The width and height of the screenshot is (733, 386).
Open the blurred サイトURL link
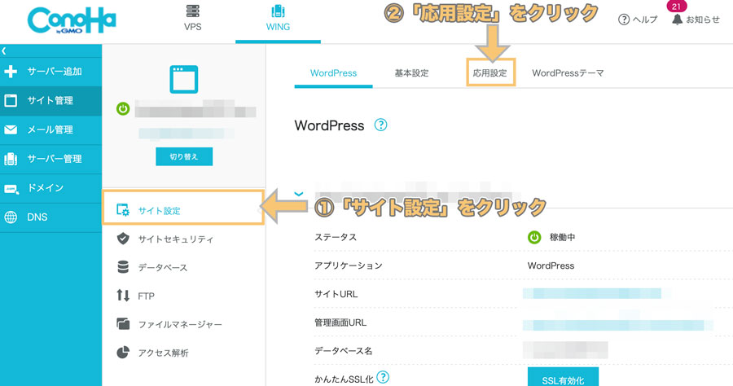click(x=592, y=293)
